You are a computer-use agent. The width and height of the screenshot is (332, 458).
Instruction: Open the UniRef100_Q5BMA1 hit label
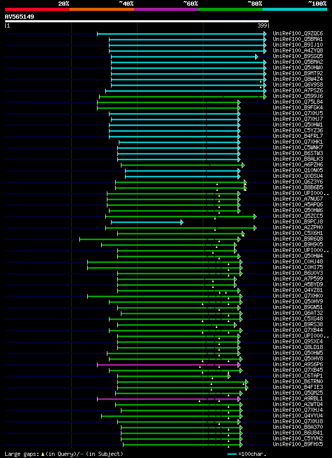pyautogui.click(x=298, y=39)
